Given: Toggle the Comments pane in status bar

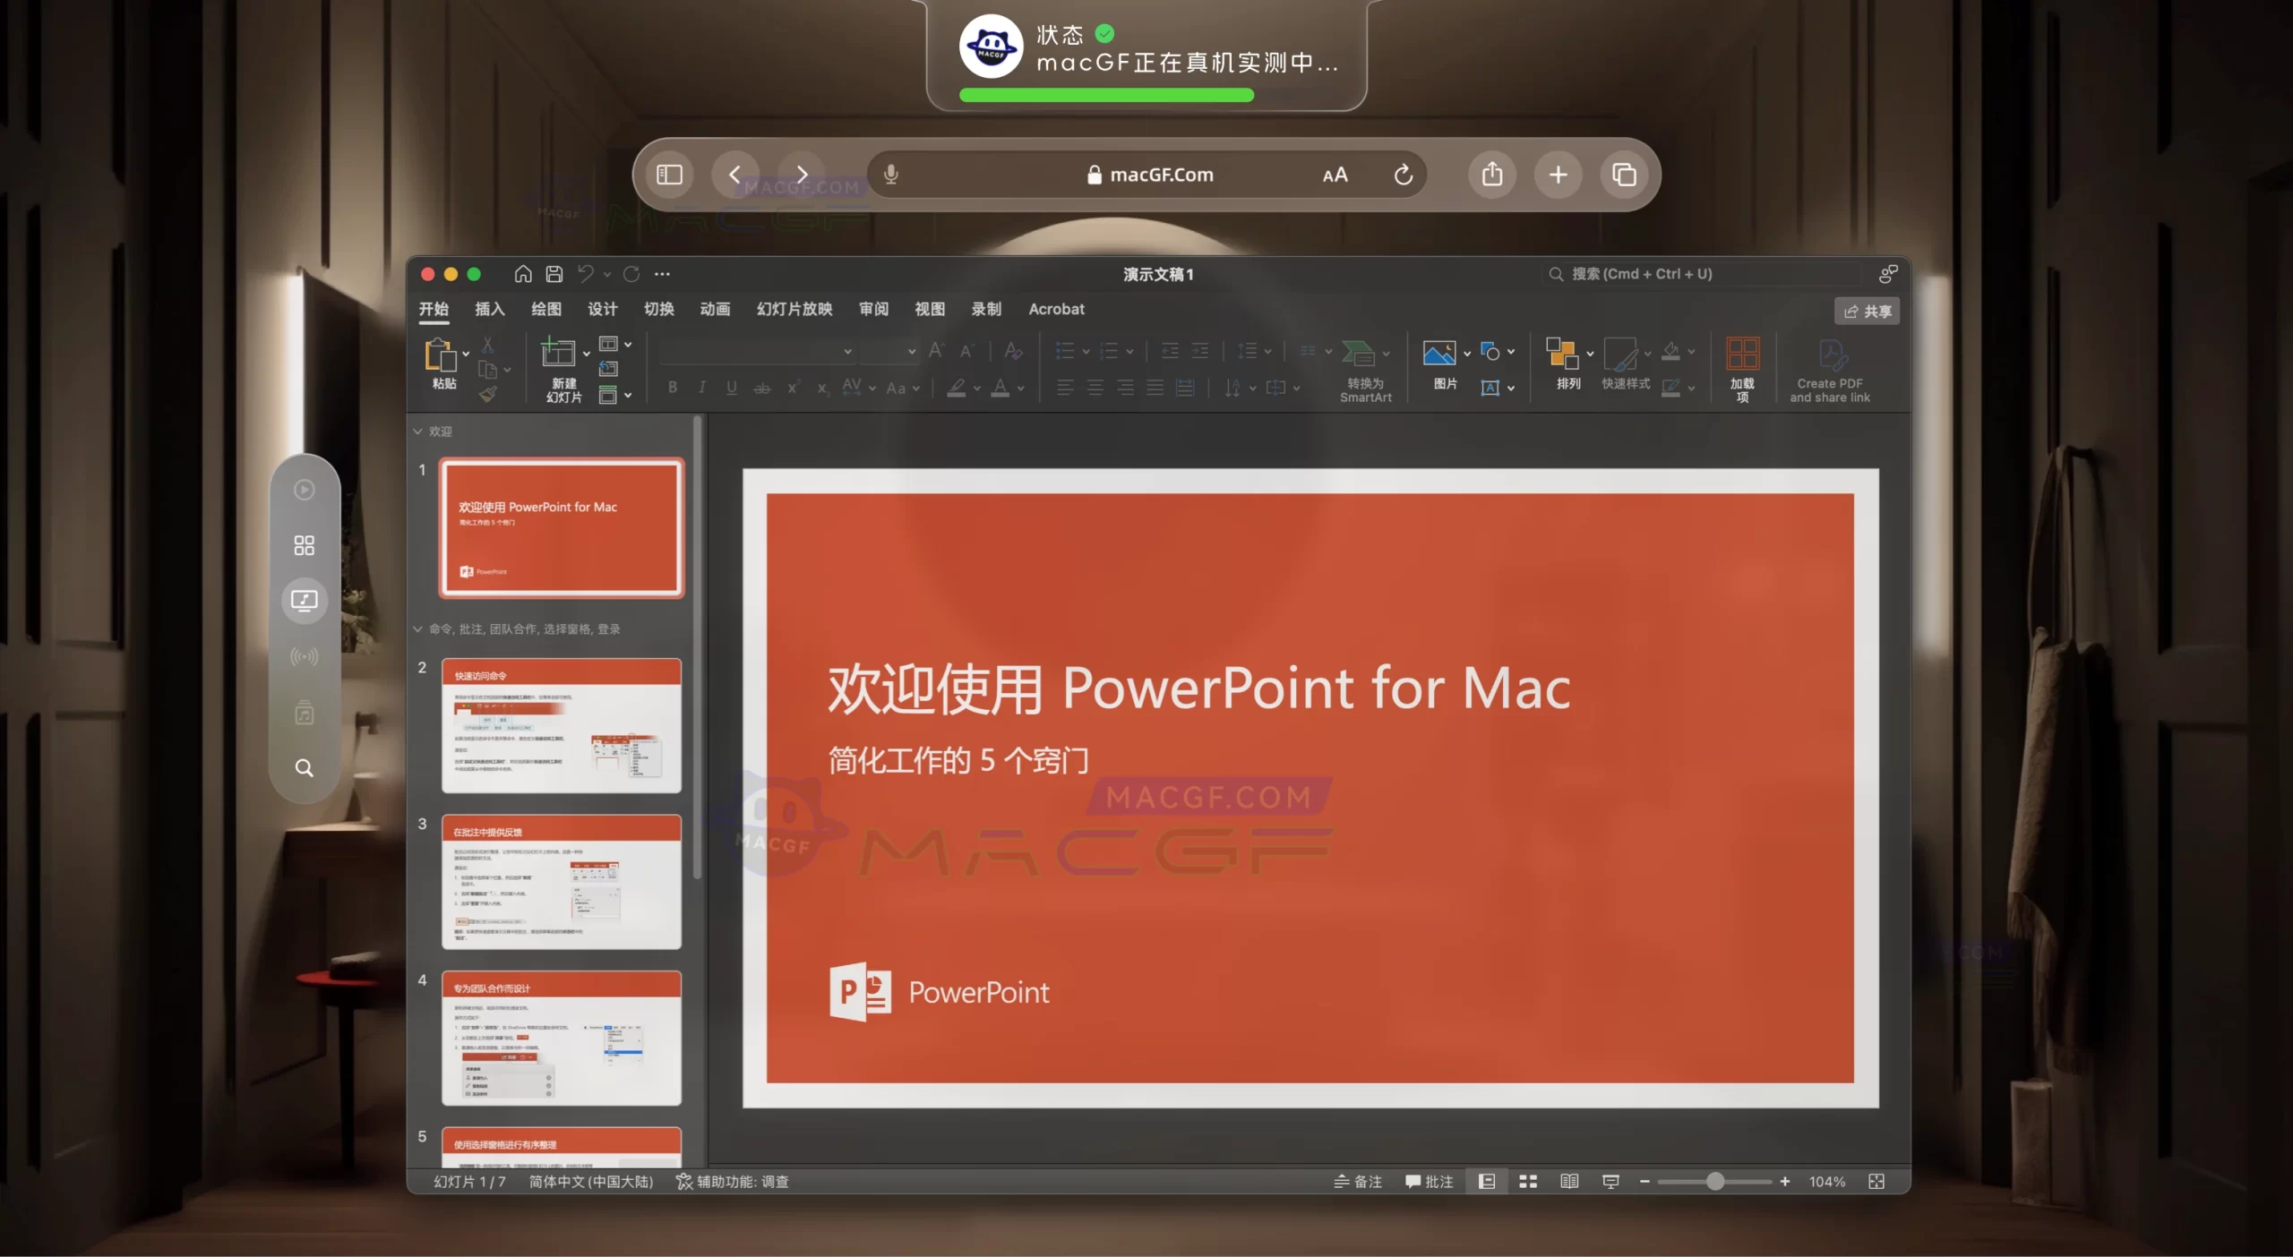Looking at the screenshot, I should 1430,1182.
